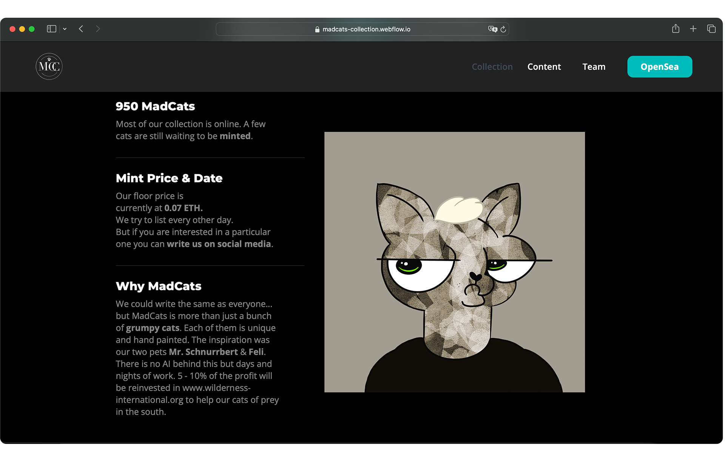
Task: Click the 950 MadCats heading
Action: click(155, 106)
